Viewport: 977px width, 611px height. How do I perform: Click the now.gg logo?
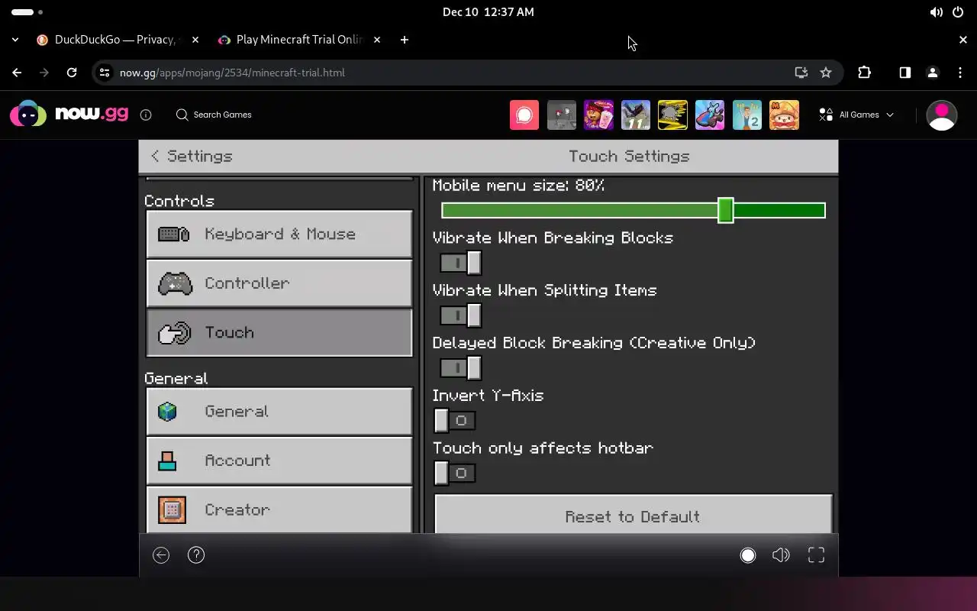pos(69,115)
